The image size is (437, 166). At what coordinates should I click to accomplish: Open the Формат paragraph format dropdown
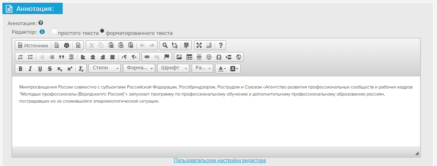pos(139,69)
